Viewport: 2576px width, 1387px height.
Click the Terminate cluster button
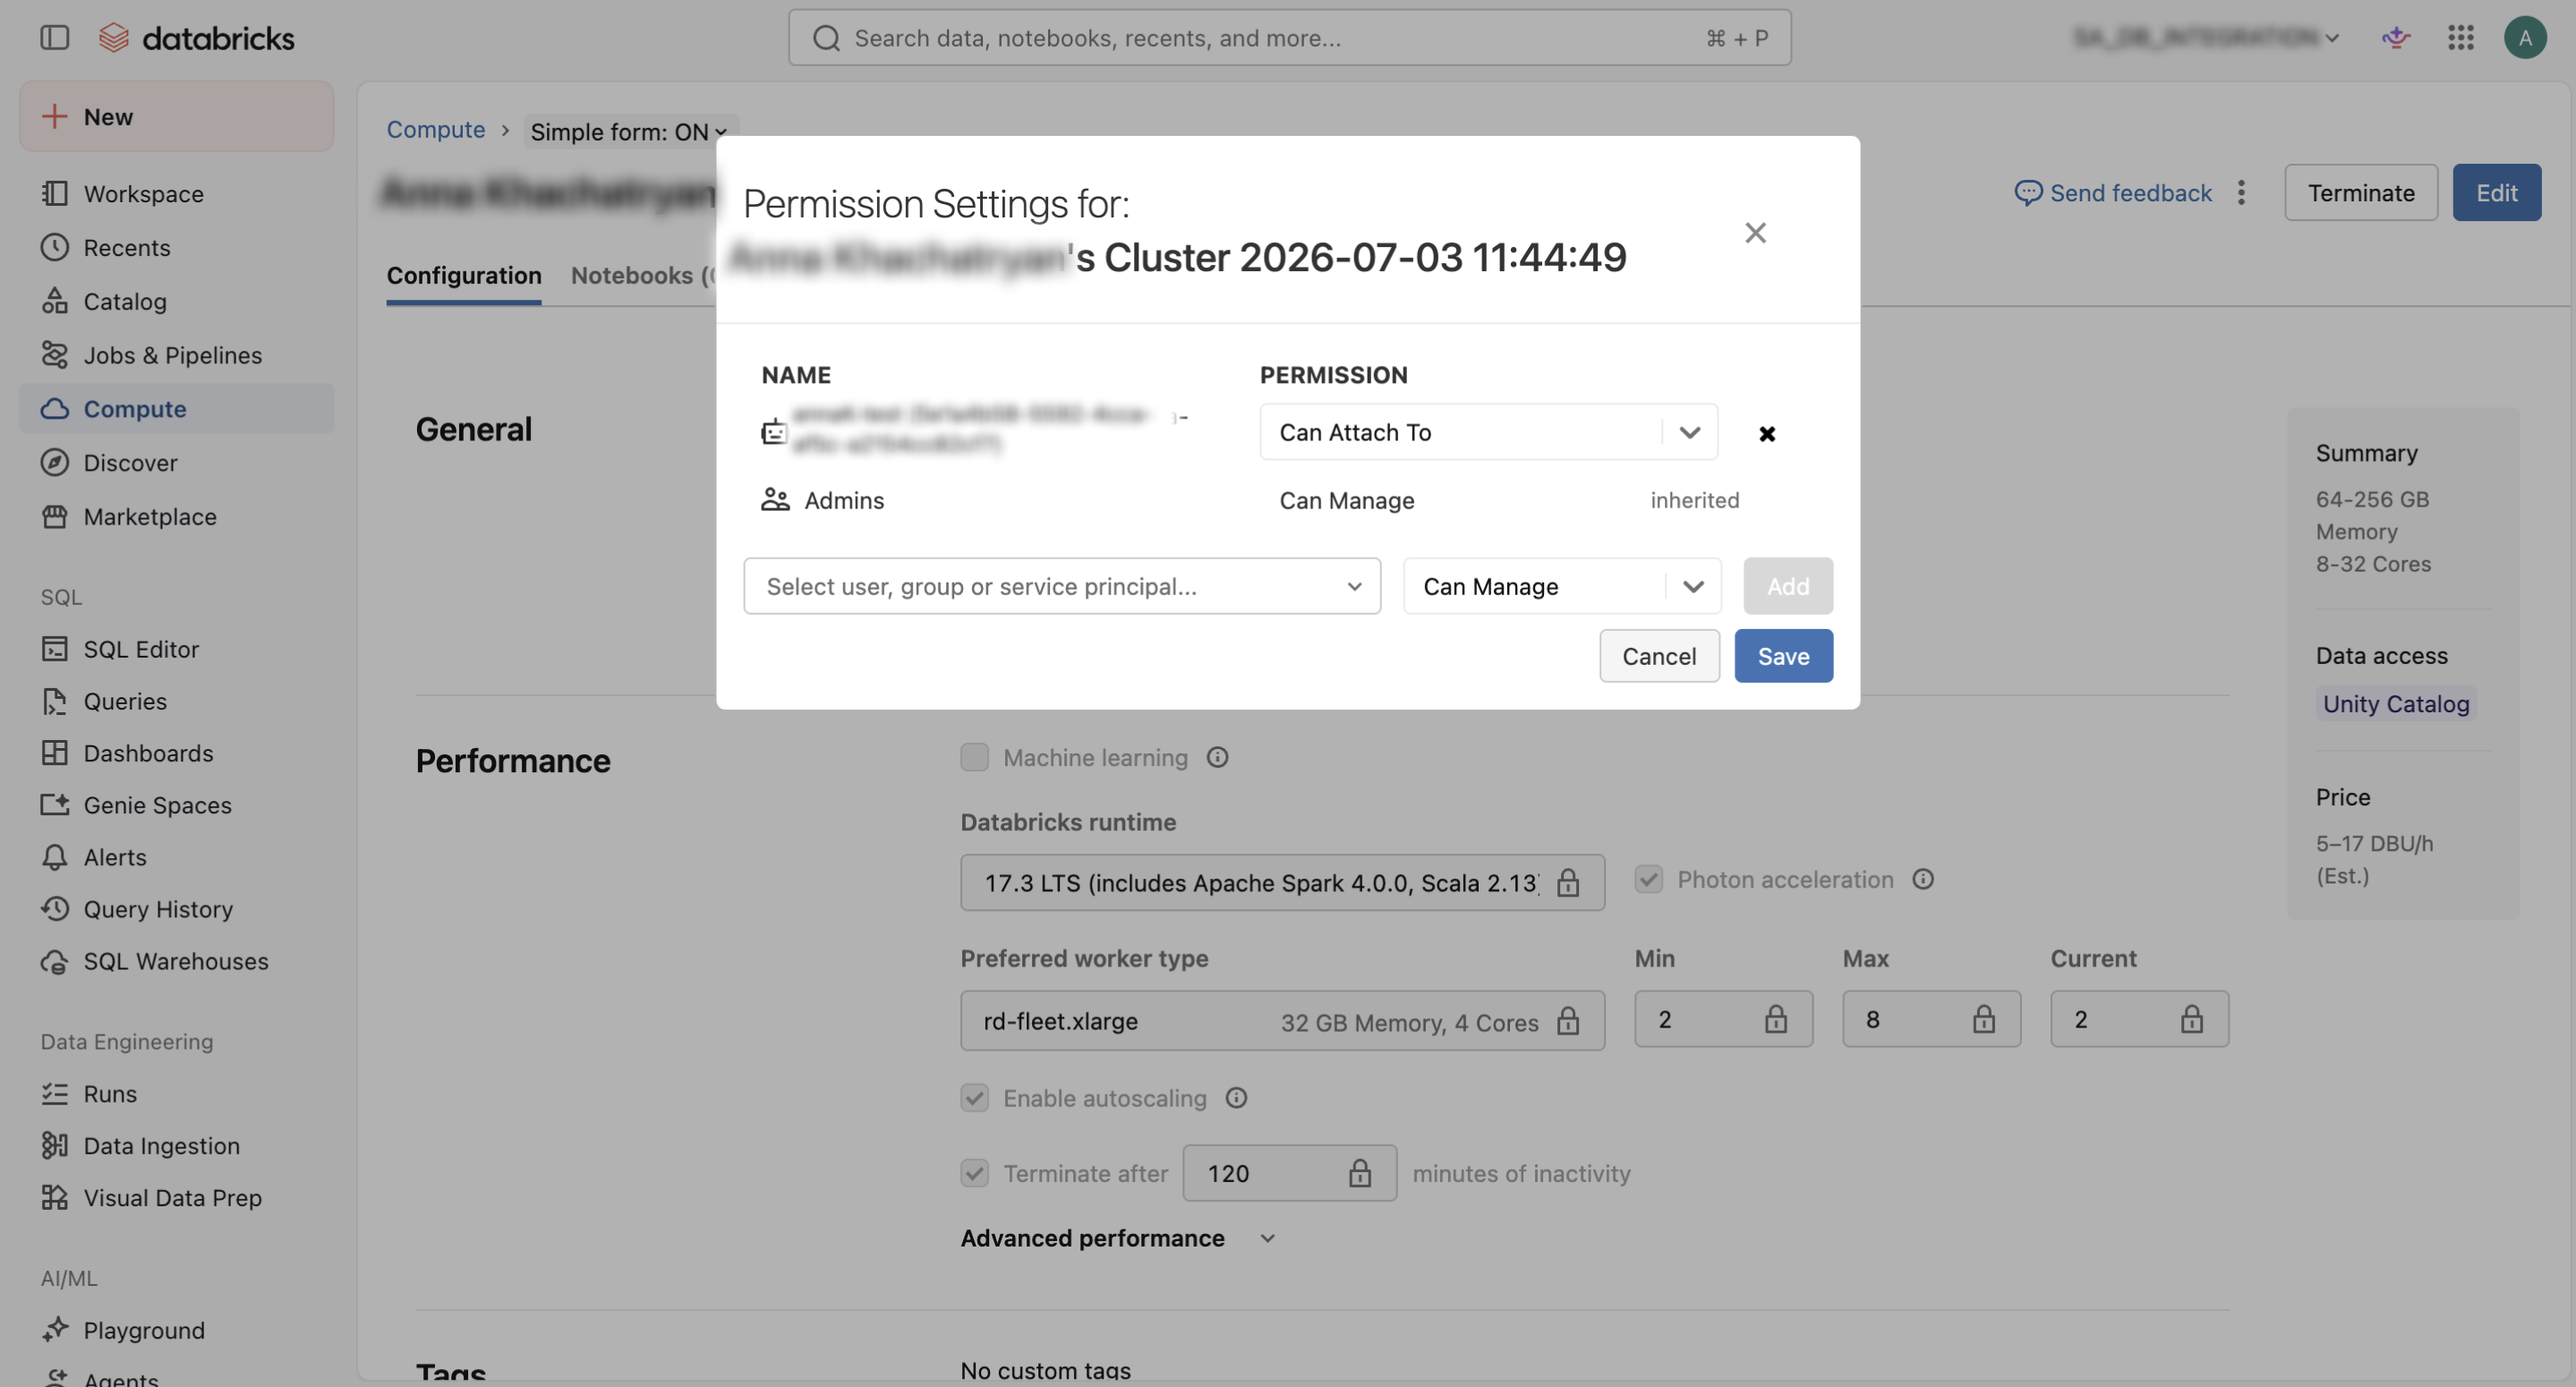tap(2361, 192)
